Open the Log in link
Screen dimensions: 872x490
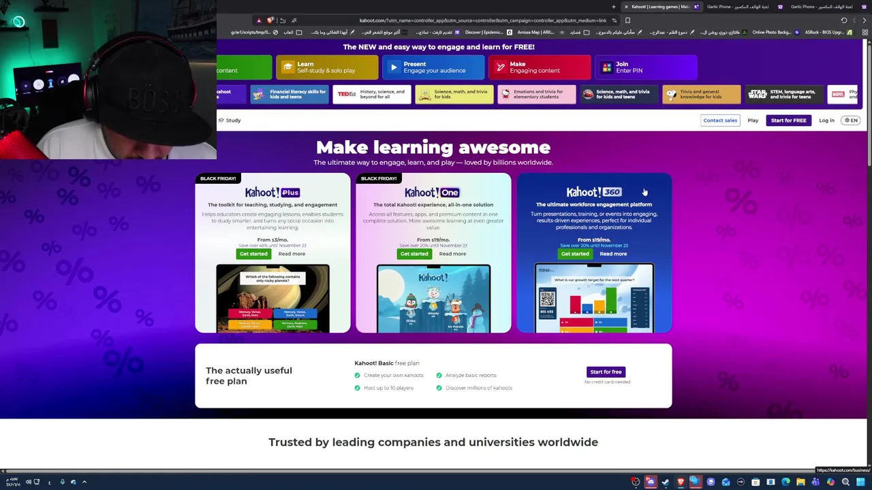[826, 120]
